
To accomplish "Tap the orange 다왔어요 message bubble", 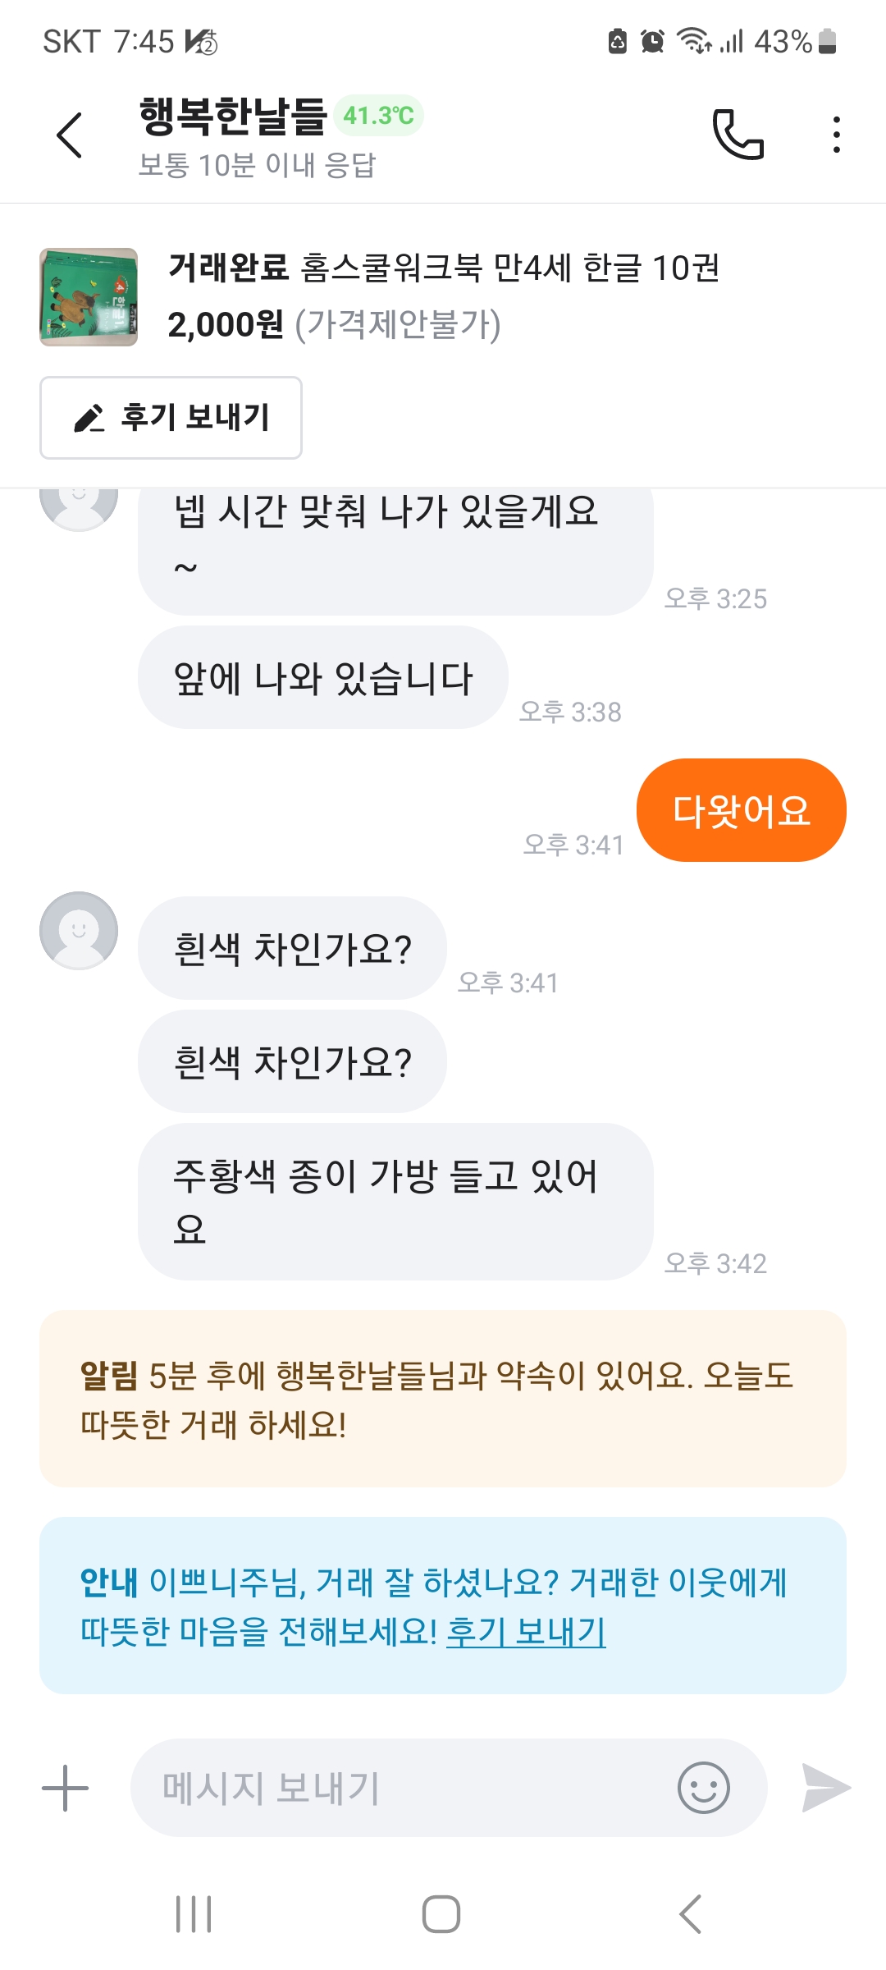I will pos(741,810).
